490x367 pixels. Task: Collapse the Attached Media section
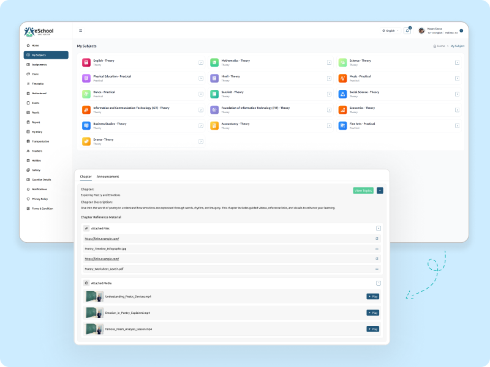378,283
